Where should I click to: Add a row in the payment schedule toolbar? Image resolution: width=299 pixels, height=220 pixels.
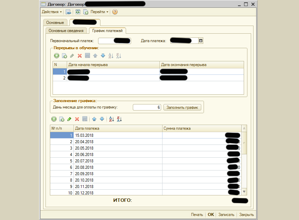point(54,119)
